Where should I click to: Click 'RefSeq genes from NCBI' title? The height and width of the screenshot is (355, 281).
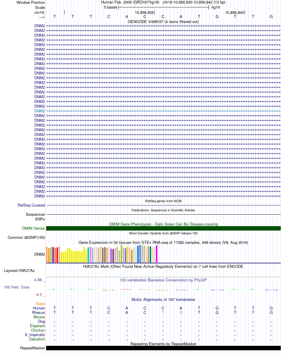click(163, 201)
